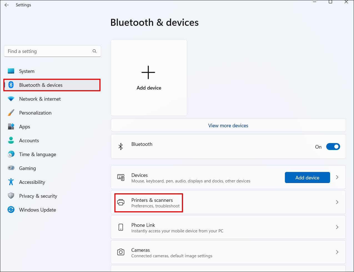Click the Bluetooth & devices page heading
This screenshot has width=354, height=272.
point(155,22)
